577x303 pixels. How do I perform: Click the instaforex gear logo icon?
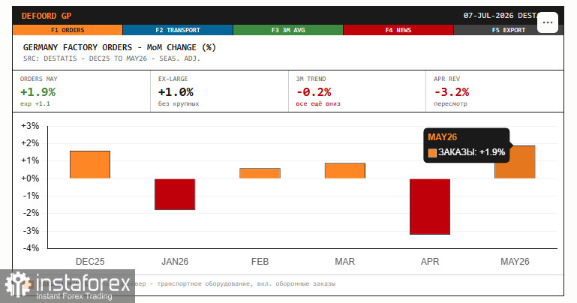[17, 284]
